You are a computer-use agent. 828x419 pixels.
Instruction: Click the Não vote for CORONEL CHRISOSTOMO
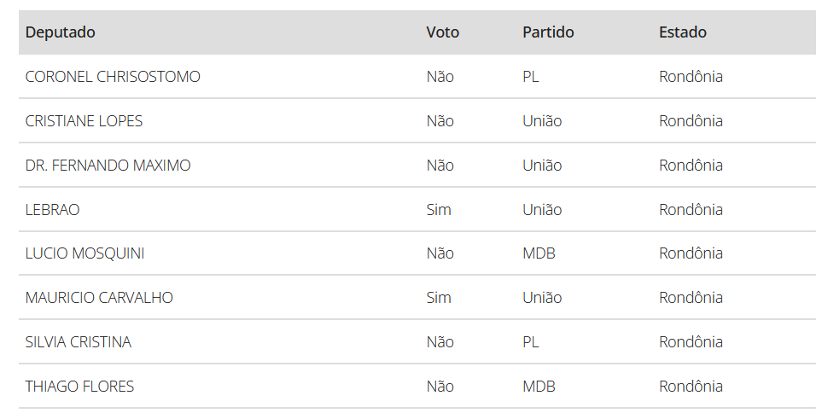[440, 77]
